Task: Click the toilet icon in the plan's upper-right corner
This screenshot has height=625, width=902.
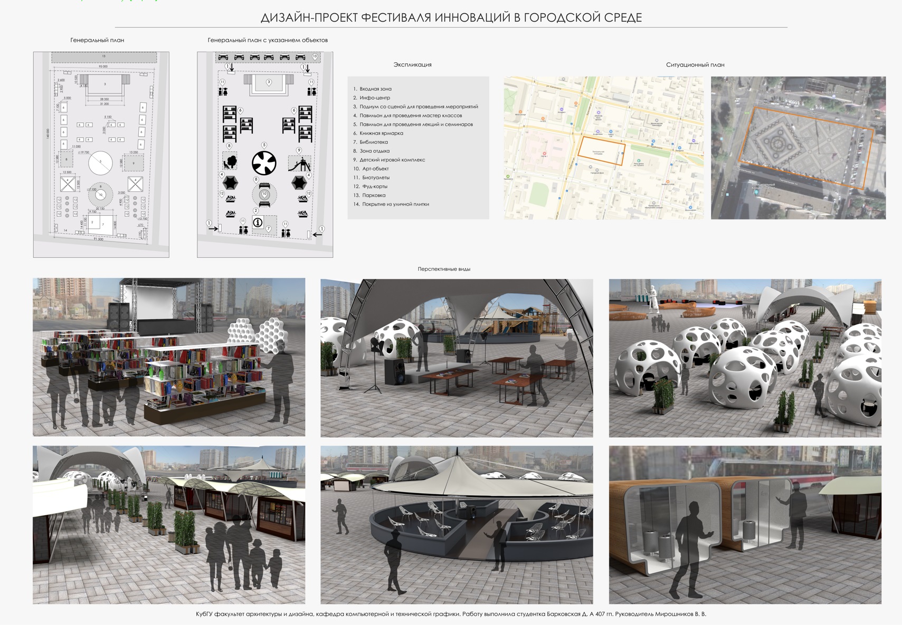Action: pyautogui.click(x=312, y=92)
